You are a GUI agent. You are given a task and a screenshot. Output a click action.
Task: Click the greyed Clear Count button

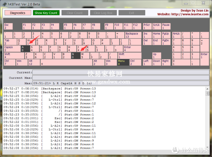(75, 13)
